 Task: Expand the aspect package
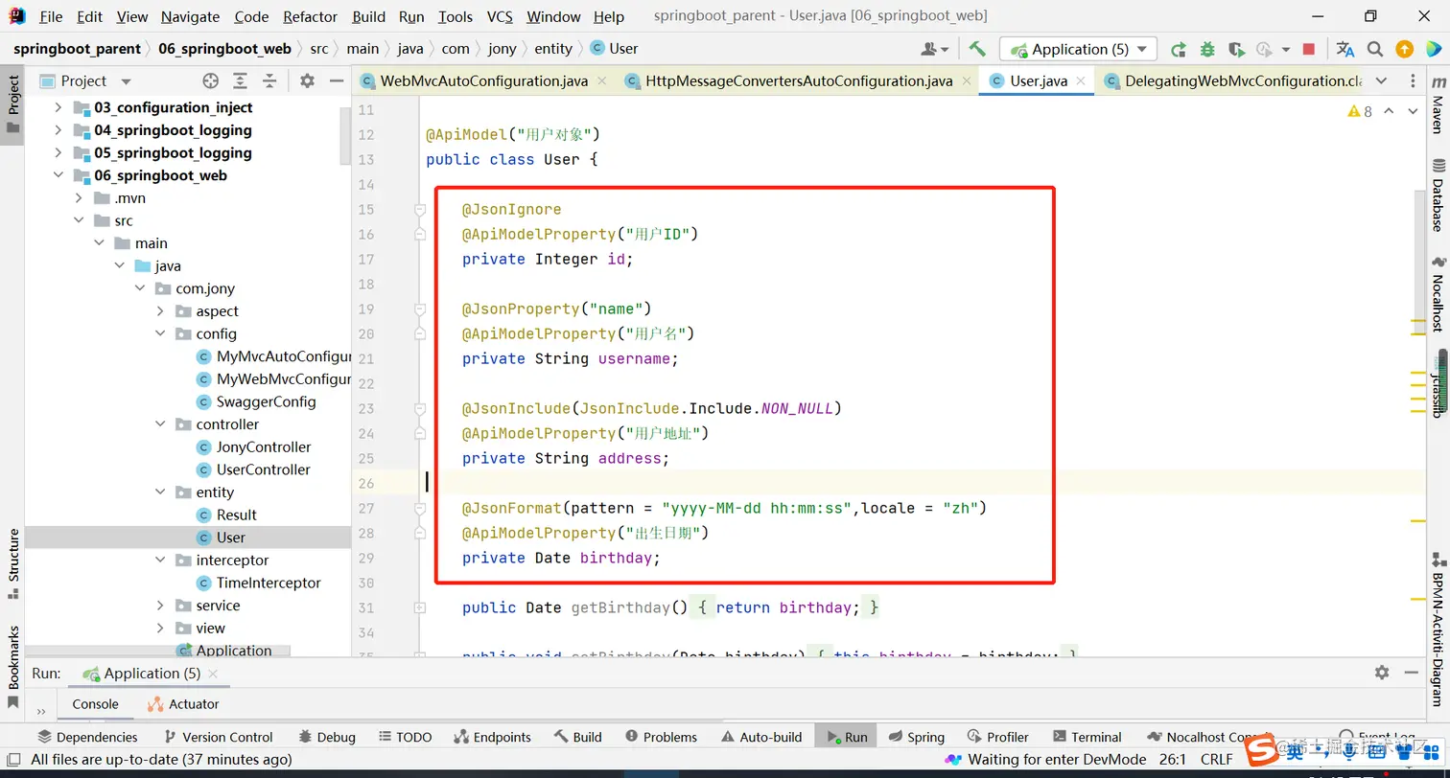[160, 311]
